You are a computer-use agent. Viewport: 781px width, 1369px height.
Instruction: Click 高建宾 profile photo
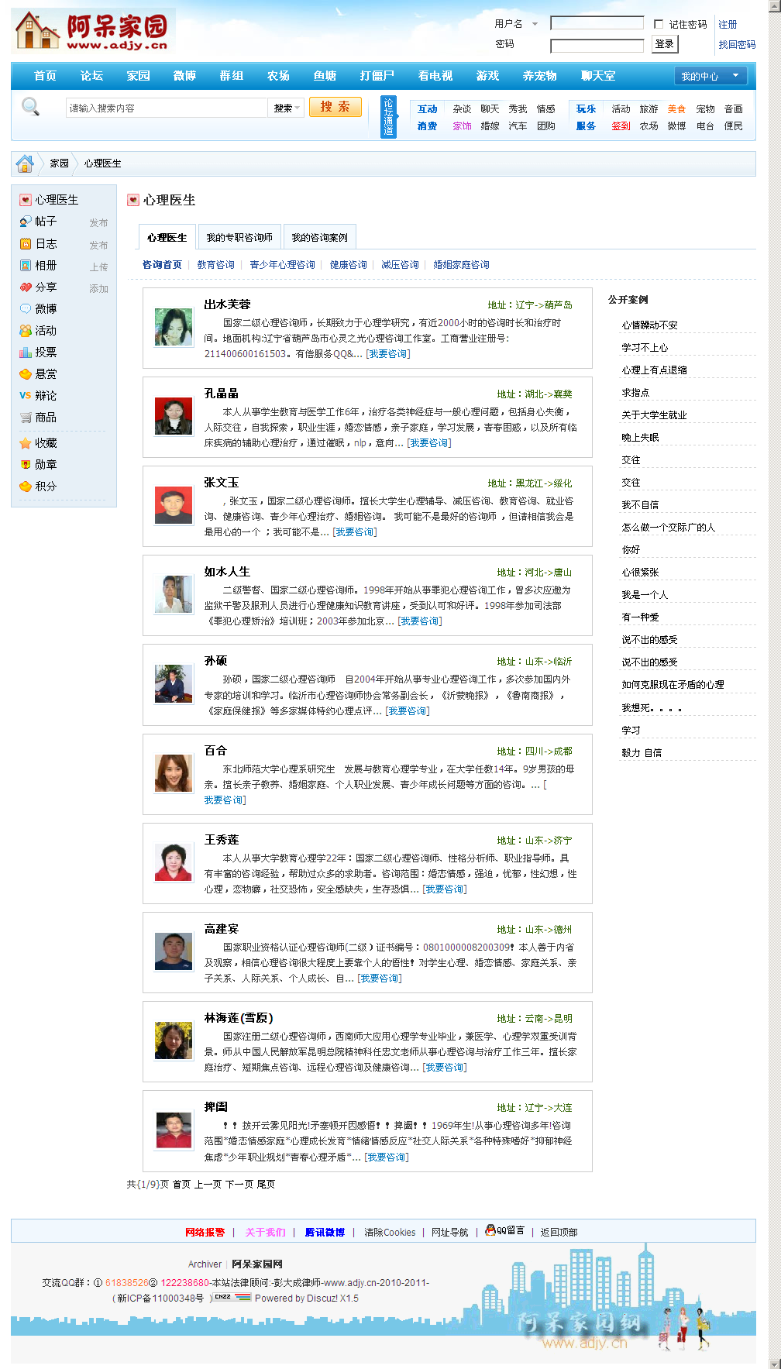click(x=174, y=951)
